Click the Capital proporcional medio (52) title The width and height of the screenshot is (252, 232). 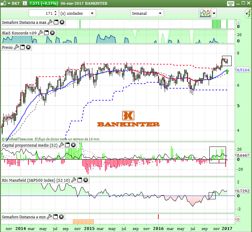[30, 145]
